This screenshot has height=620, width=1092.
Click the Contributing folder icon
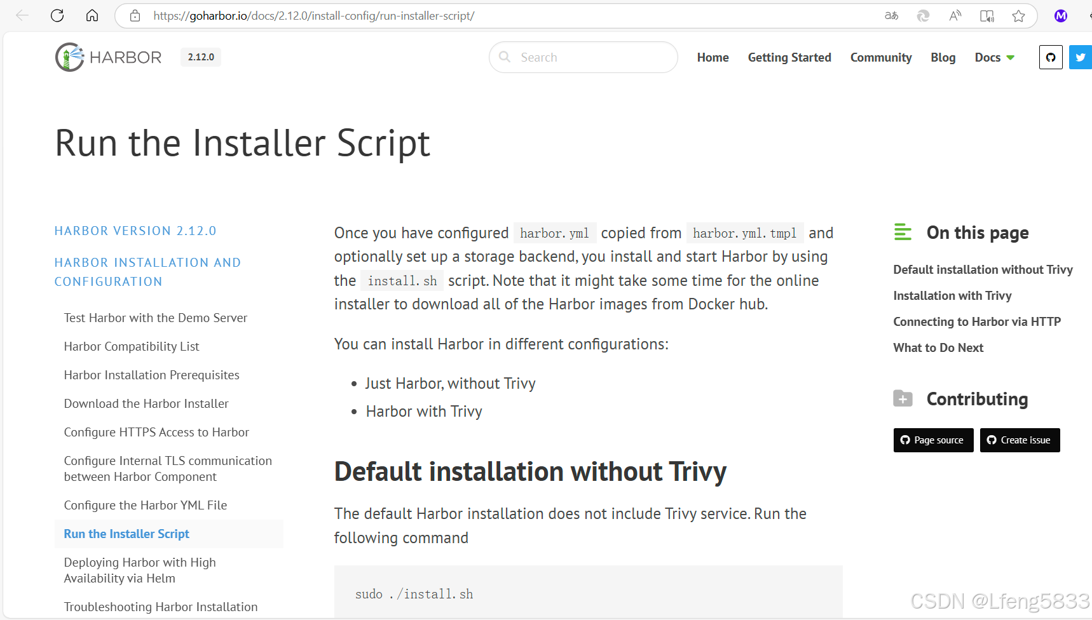click(x=903, y=398)
